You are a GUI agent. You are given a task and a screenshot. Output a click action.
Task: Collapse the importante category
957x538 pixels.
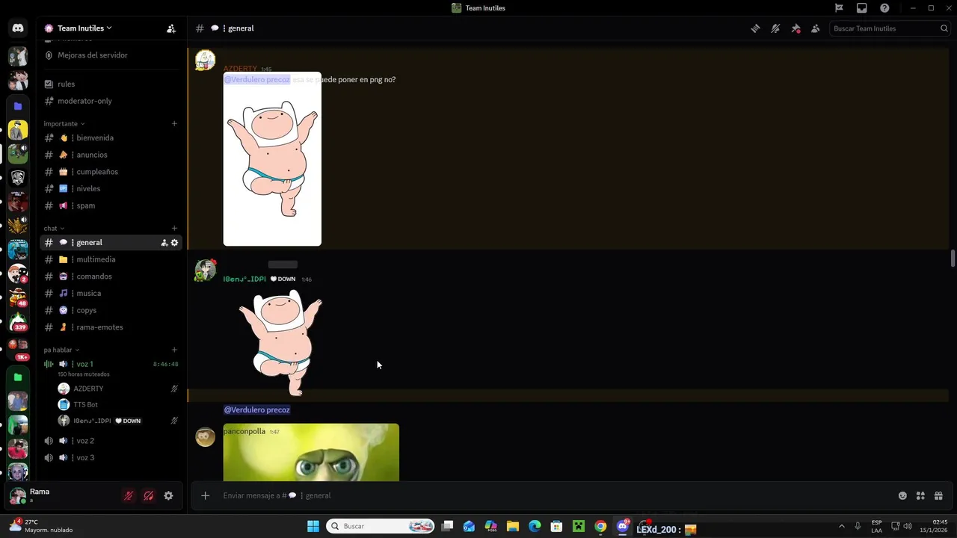[x=64, y=124]
